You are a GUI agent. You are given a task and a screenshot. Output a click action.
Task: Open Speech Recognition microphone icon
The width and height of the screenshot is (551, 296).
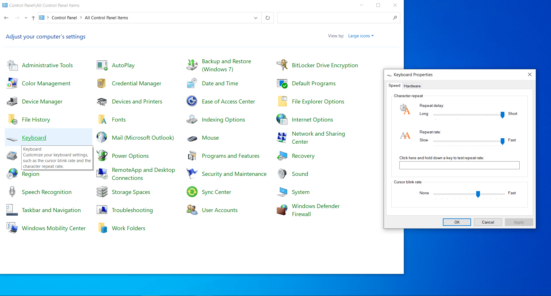point(12,192)
